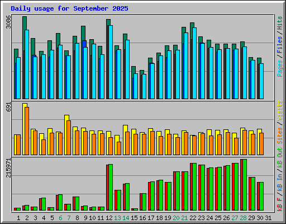Click day 24 on the x-axis
The width and height of the screenshot is (286, 224).
click(209, 218)
